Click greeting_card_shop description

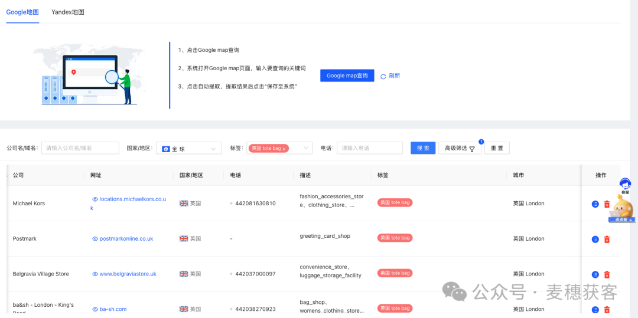[325, 236]
